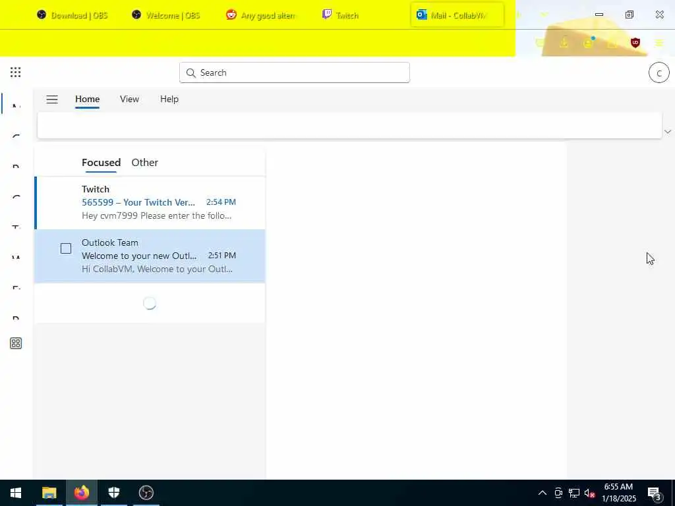Open the Help ribbon tab
This screenshot has width=675, height=506.
[169, 99]
